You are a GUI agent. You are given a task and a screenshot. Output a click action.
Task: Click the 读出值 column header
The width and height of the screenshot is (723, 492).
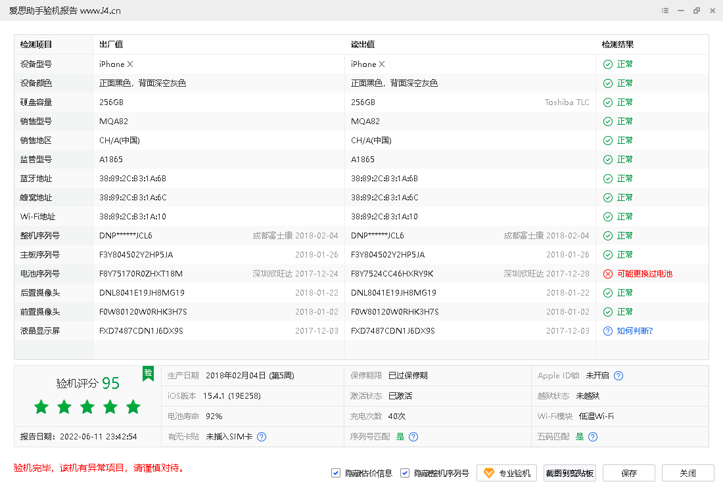click(x=363, y=45)
